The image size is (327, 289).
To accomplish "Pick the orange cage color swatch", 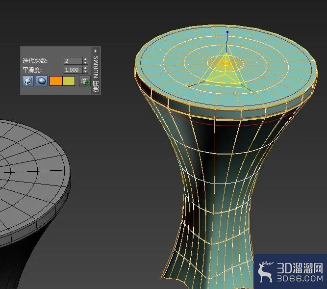I will [x=56, y=81].
